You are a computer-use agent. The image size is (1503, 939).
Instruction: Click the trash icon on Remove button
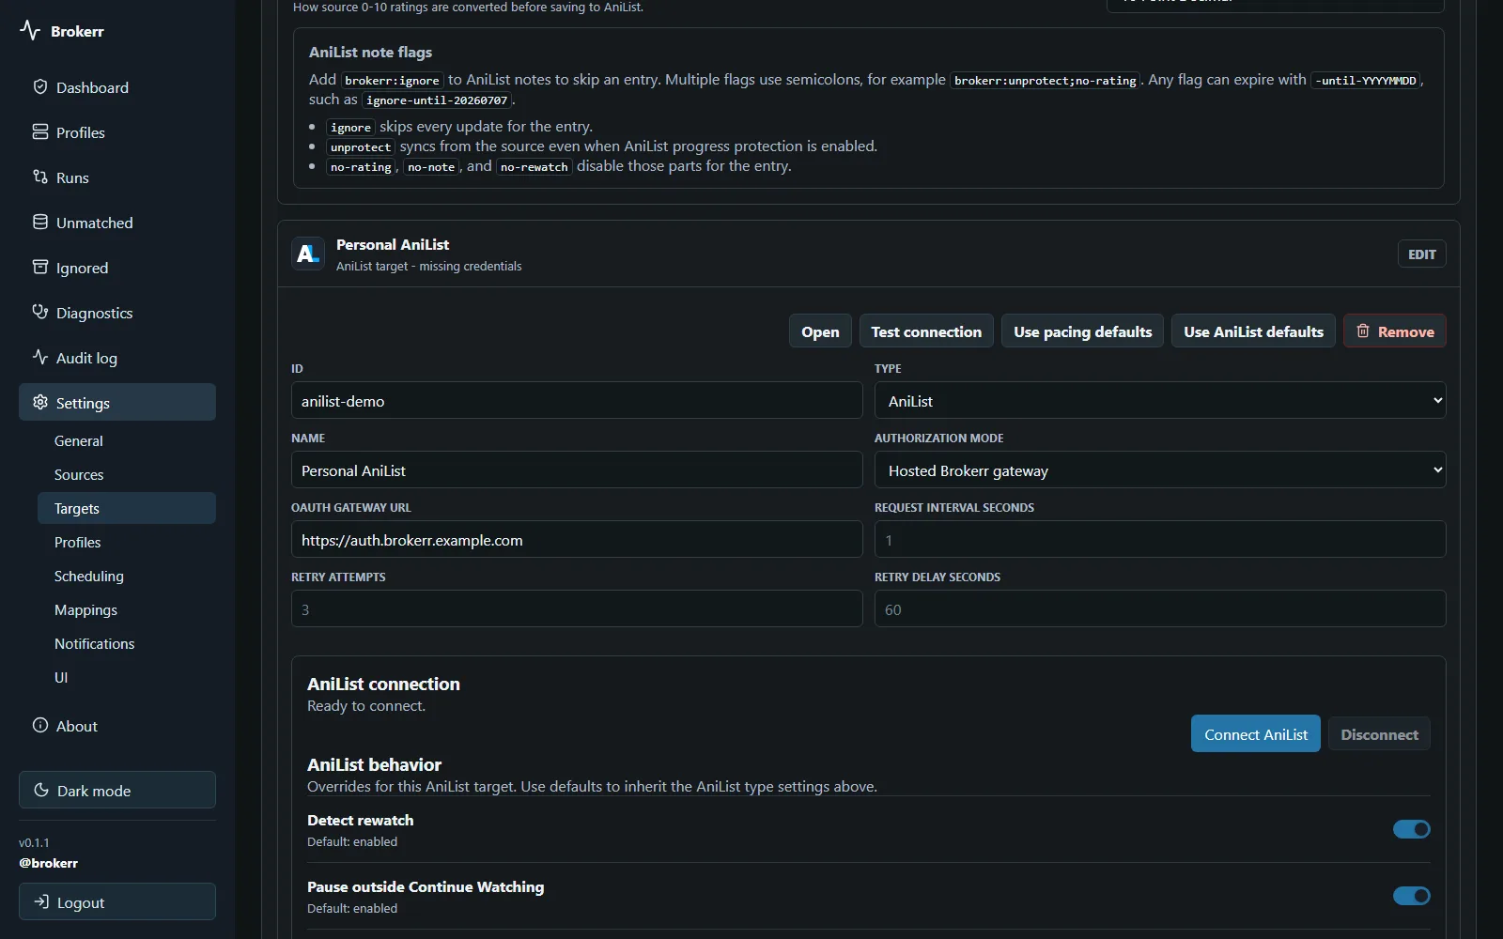point(1363,331)
